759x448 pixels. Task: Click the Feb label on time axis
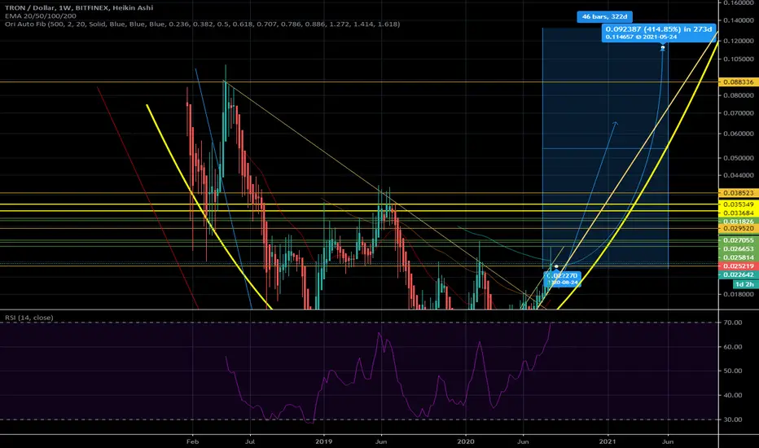[x=193, y=441]
